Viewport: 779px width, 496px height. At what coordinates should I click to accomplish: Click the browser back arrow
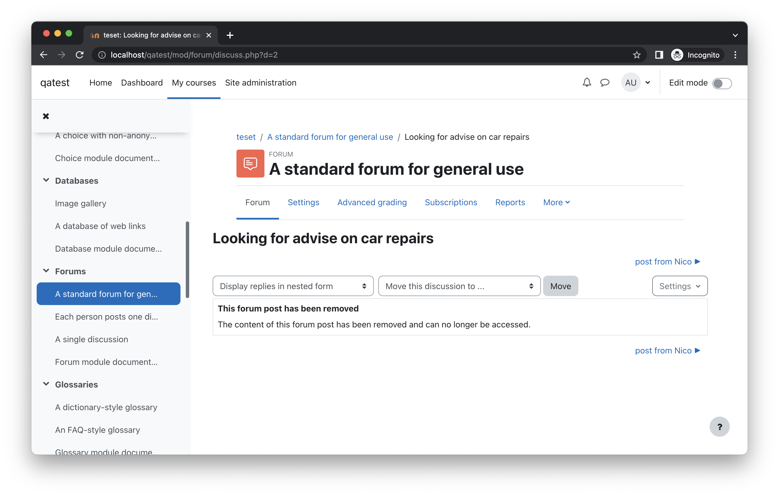(44, 55)
